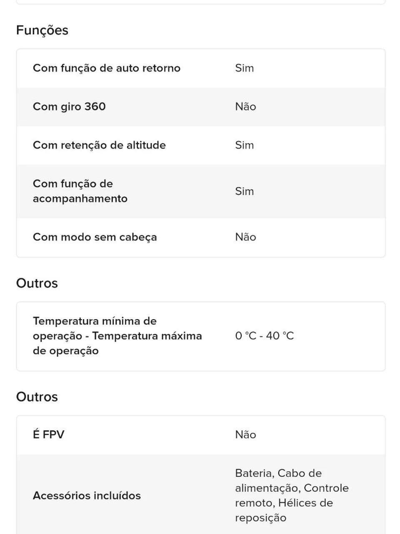Click the Sim value for retenção de altitude
This screenshot has width=400, height=534.
tap(244, 145)
